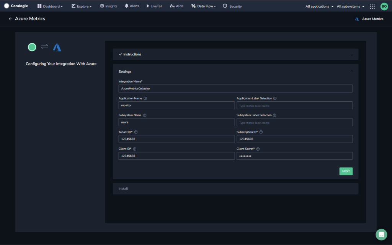Open the chat support widget
This screenshot has height=245, width=392.
(x=381, y=235)
